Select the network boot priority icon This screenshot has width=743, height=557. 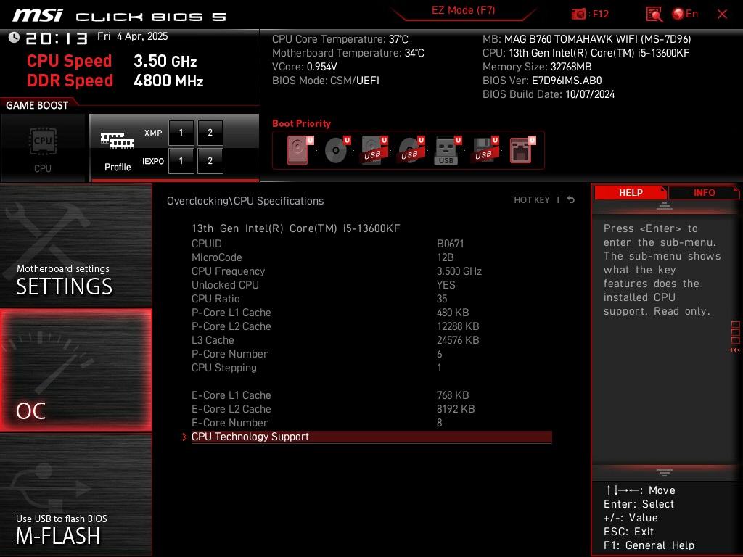click(x=522, y=150)
